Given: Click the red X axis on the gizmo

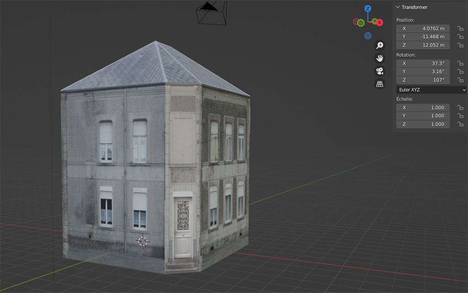Looking at the screenshot, I should (x=379, y=22).
